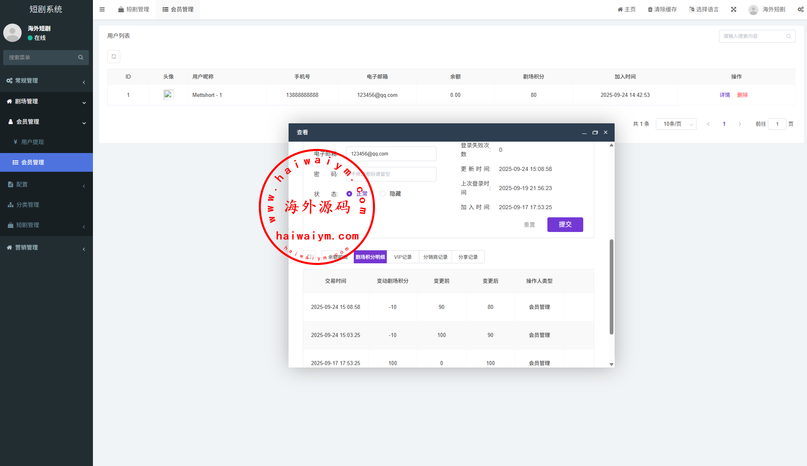The height and width of the screenshot is (466, 807).
Task: Select the 正常 status radio button
Action: [x=349, y=194]
